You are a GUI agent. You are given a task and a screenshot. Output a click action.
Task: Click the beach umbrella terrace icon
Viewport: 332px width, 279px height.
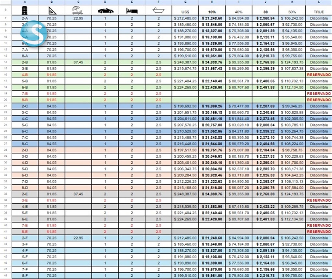tap(78, 11)
